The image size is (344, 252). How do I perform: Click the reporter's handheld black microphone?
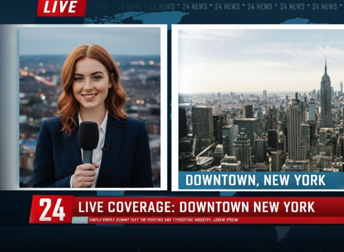coord(88,137)
